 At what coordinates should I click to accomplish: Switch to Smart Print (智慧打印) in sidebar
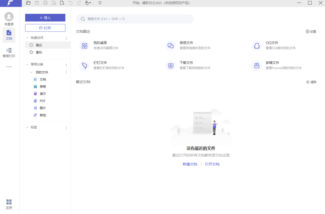(9, 52)
